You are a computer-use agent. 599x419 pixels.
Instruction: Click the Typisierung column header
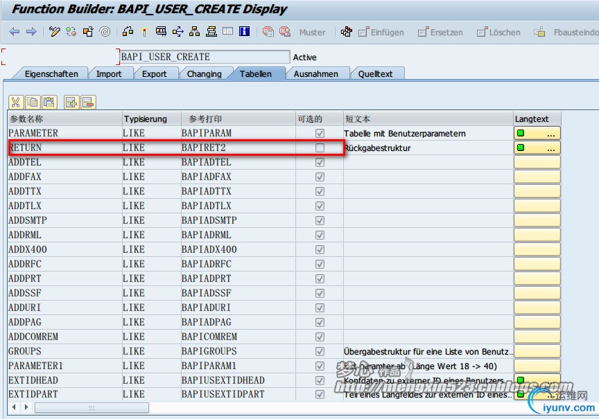(x=152, y=119)
